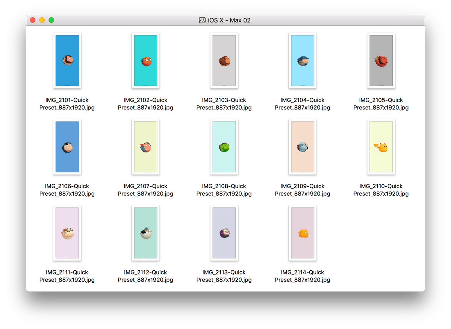Click the window title iOS X - Max 02
The height and width of the screenshot is (329, 451).
click(x=229, y=20)
